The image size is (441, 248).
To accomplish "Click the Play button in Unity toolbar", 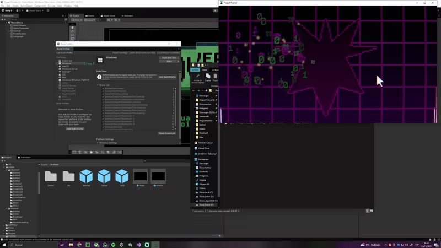I will point(215,10).
